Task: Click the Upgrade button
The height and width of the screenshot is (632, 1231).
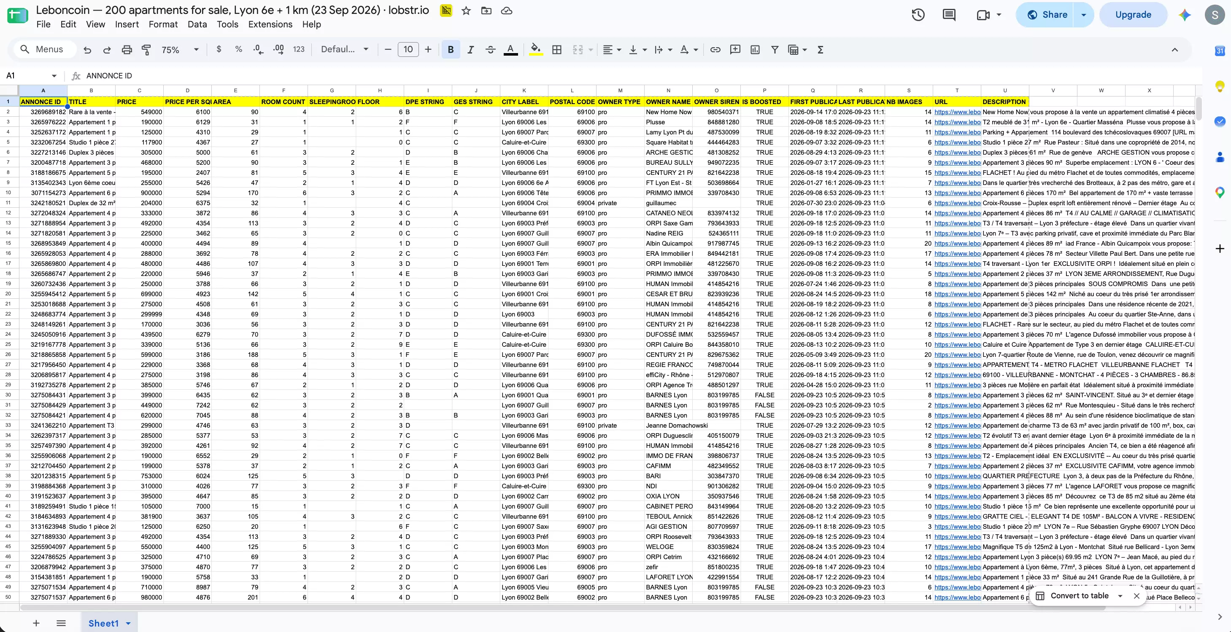Action: [1133, 15]
